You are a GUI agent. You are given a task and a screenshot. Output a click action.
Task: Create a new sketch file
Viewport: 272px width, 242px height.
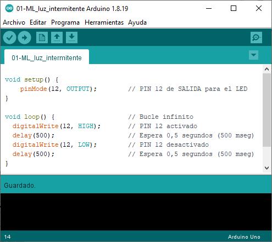42,38
